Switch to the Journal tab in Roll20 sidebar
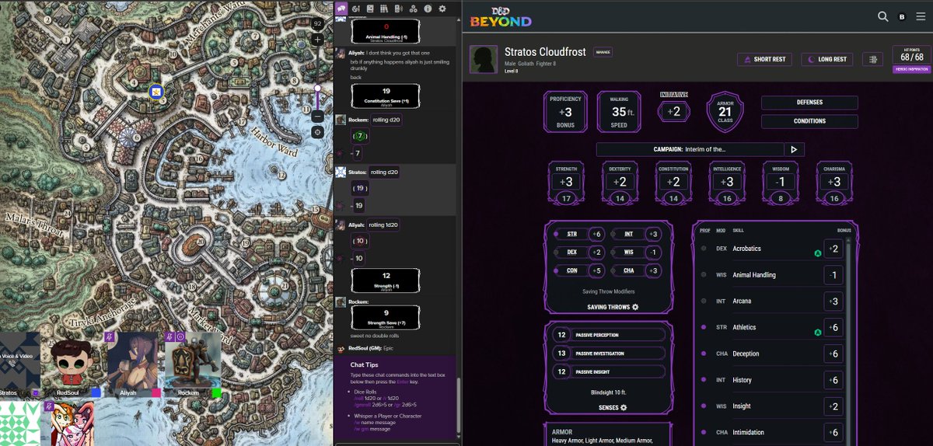 [x=371, y=9]
